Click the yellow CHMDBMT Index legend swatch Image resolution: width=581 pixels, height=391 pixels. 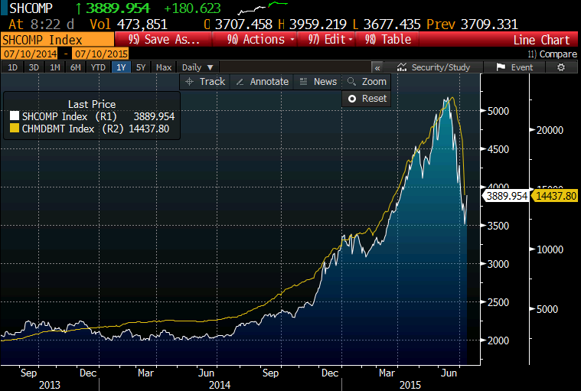pyautogui.click(x=13, y=129)
